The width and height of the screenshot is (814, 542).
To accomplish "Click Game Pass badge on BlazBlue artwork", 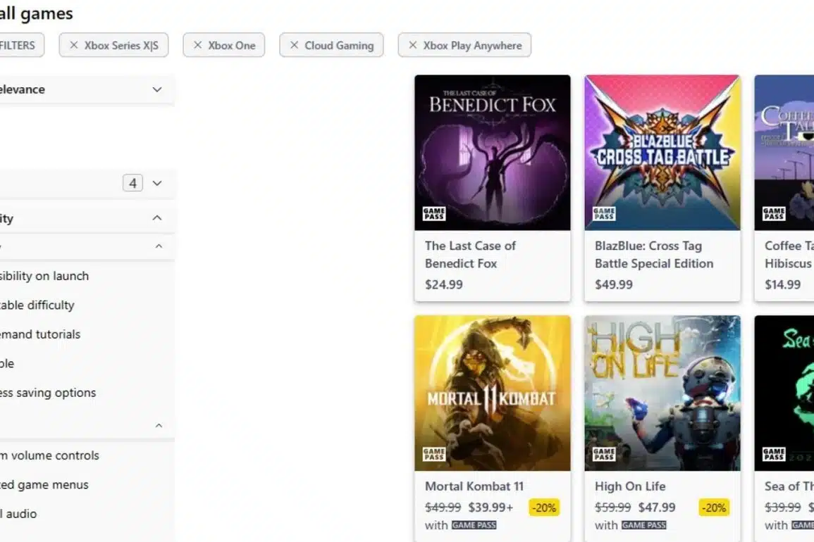I will coord(604,214).
